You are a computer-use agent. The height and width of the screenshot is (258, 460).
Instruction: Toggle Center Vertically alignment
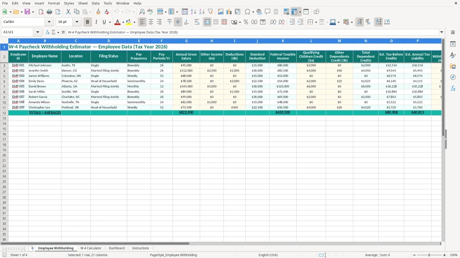[178, 22]
